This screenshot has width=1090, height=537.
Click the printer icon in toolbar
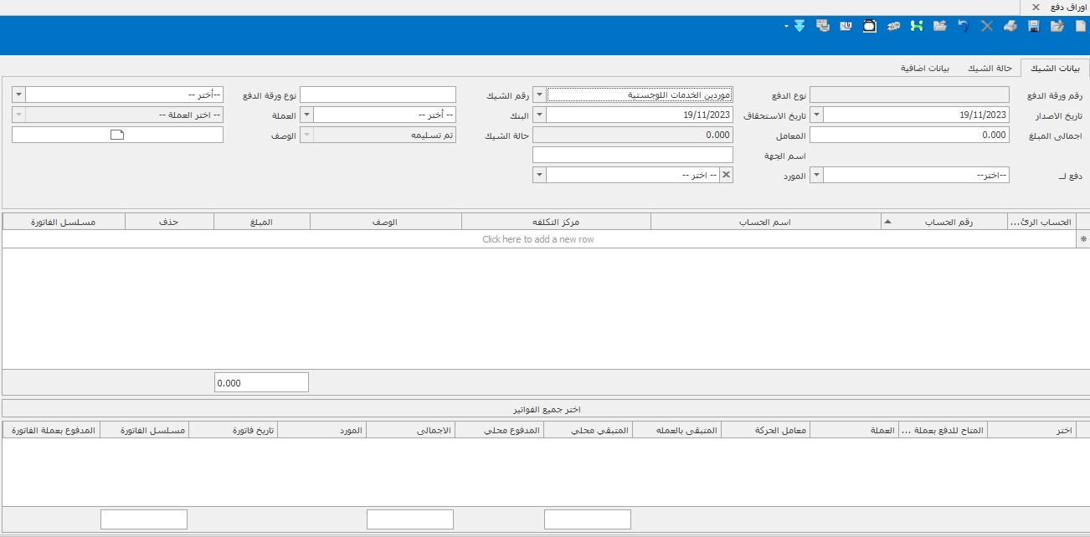[x=1010, y=26]
